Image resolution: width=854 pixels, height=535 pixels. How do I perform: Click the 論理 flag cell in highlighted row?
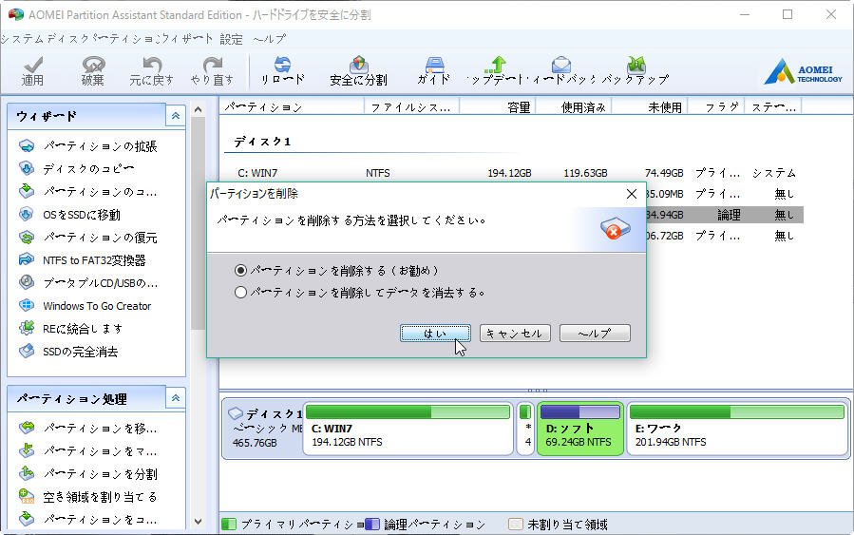pyautogui.click(x=729, y=215)
